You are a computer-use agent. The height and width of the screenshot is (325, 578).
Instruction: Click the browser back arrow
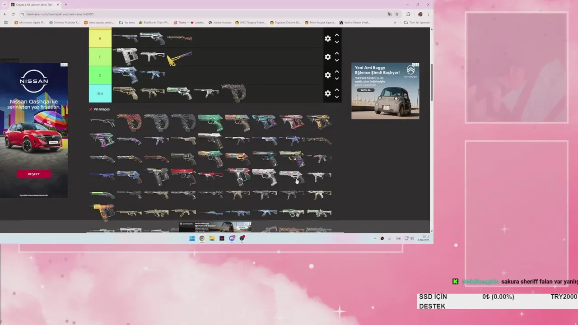click(x=5, y=14)
